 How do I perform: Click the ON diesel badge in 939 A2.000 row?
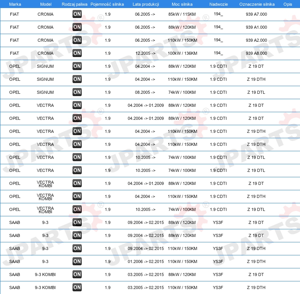pyautogui.click(x=77, y=40)
